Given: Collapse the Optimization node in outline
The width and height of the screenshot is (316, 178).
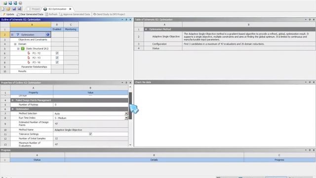Looking at the screenshot, I should pos(12,35).
